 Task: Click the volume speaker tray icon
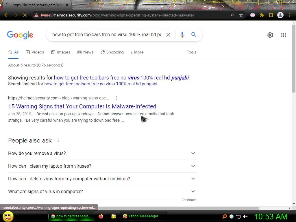(x=245, y=217)
